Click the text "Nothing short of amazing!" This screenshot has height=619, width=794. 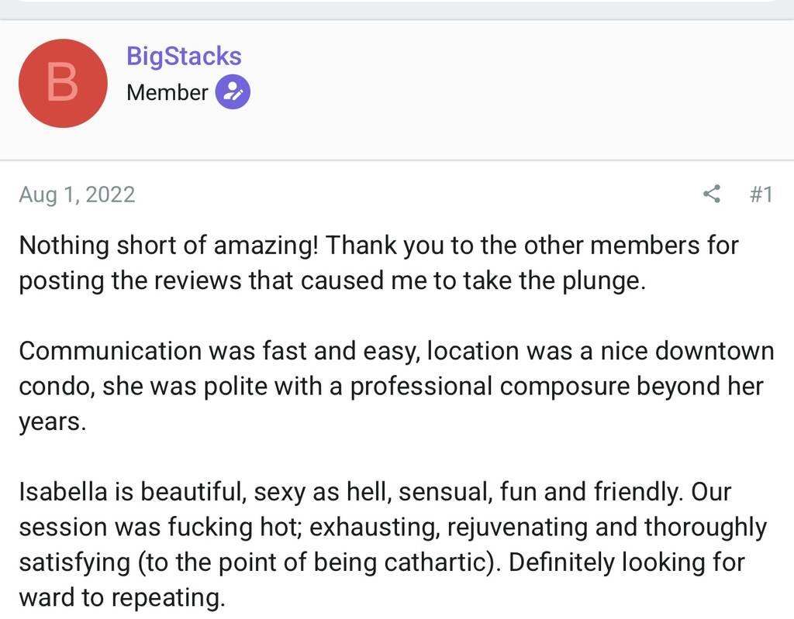coord(168,246)
